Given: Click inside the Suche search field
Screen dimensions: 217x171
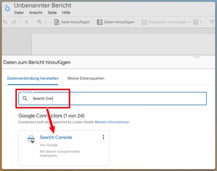Looking at the screenshot, I should tap(81, 99).
